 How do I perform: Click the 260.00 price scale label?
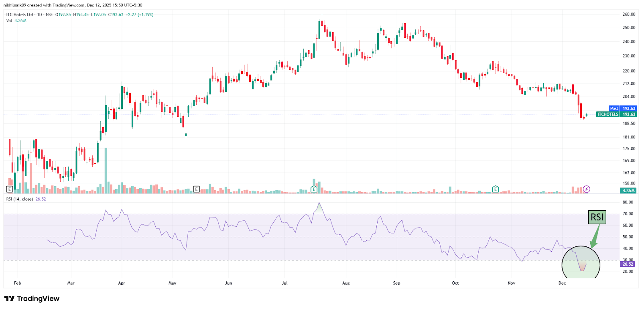tap(629, 14)
